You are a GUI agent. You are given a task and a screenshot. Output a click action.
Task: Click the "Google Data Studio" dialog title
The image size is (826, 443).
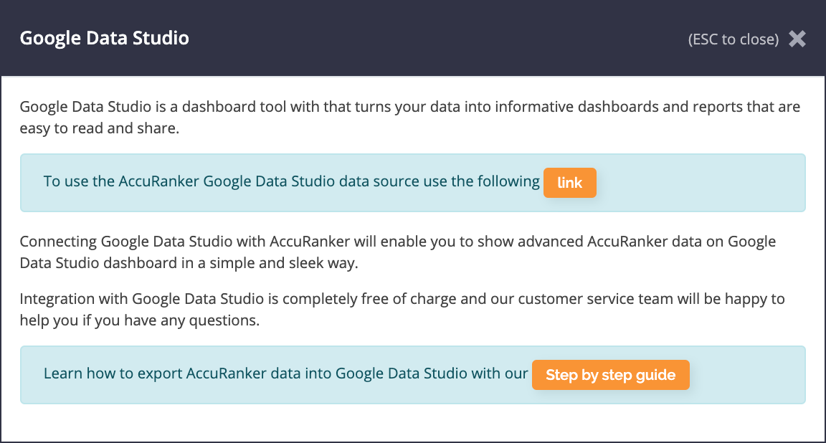tap(105, 38)
